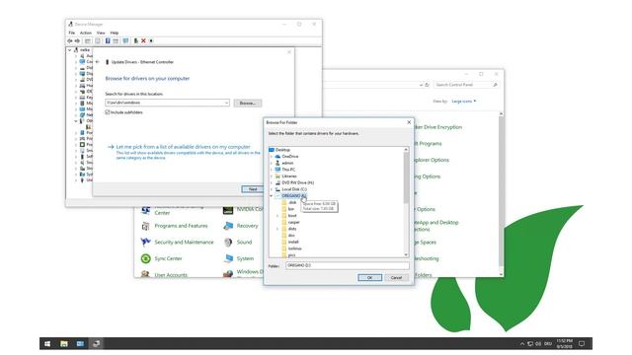
Task: Select the admin user folder in tree
Action: [287, 163]
